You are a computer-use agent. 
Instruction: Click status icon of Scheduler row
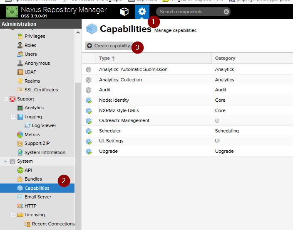pyautogui.click(x=89, y=131)
